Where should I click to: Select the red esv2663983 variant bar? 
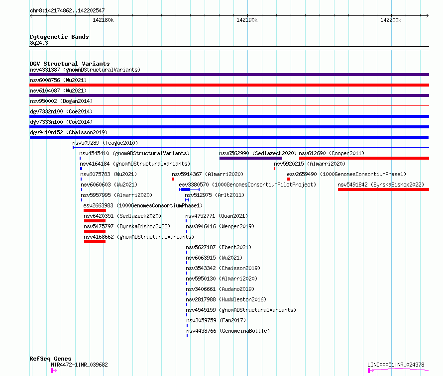pyautogui.click(x=95, y=210)
